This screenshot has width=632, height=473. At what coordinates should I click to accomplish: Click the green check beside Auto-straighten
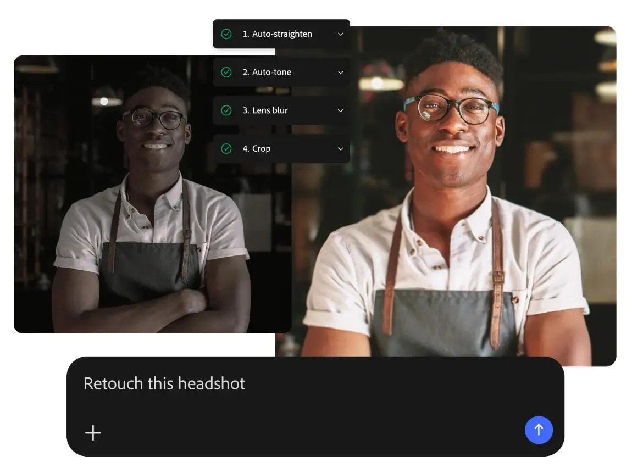(226, 34)
